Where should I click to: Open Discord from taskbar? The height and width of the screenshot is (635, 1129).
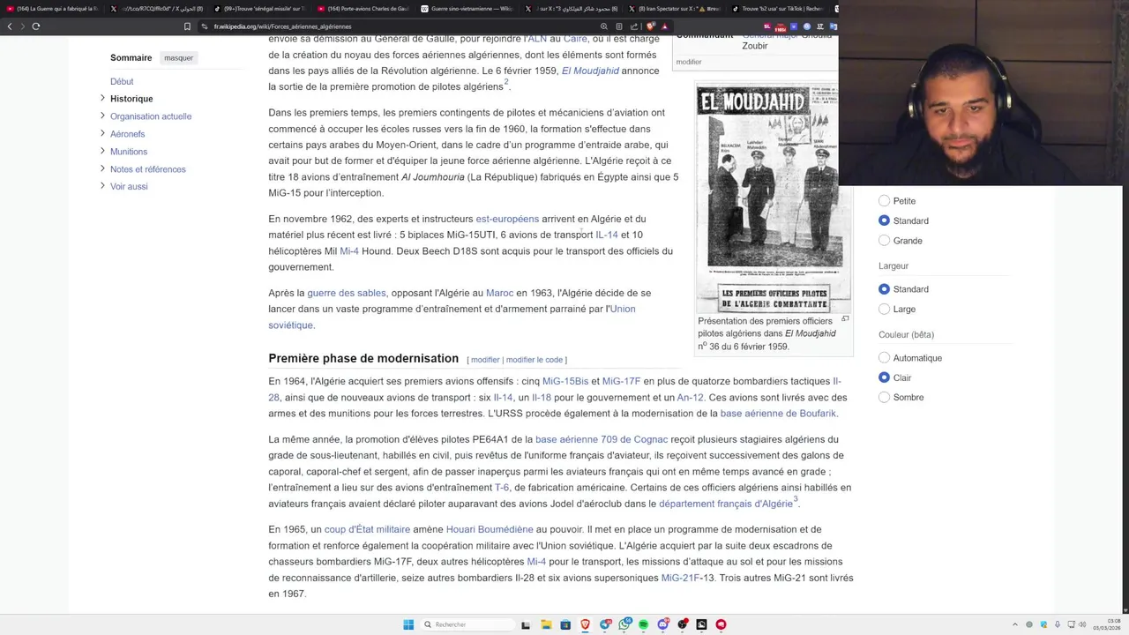pos(663,624)
